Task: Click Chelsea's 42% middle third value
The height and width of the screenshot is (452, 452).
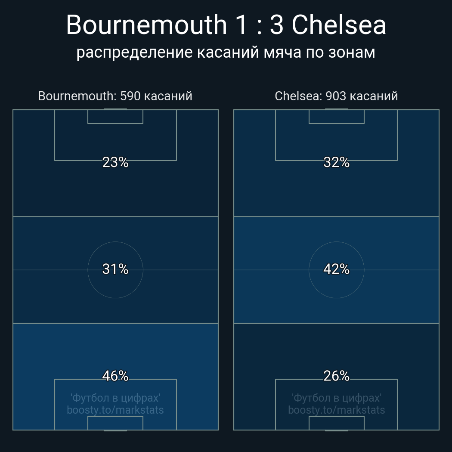Action: tap(336, 269)
